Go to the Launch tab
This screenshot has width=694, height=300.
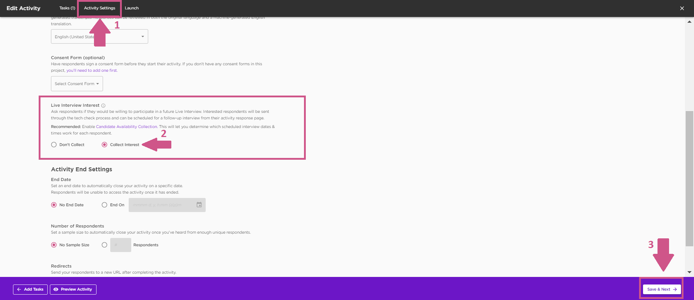[x=132, y=8]
